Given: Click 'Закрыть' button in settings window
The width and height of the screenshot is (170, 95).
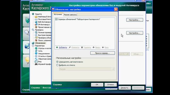Looking at the screenshot, I should pos(125,88).
